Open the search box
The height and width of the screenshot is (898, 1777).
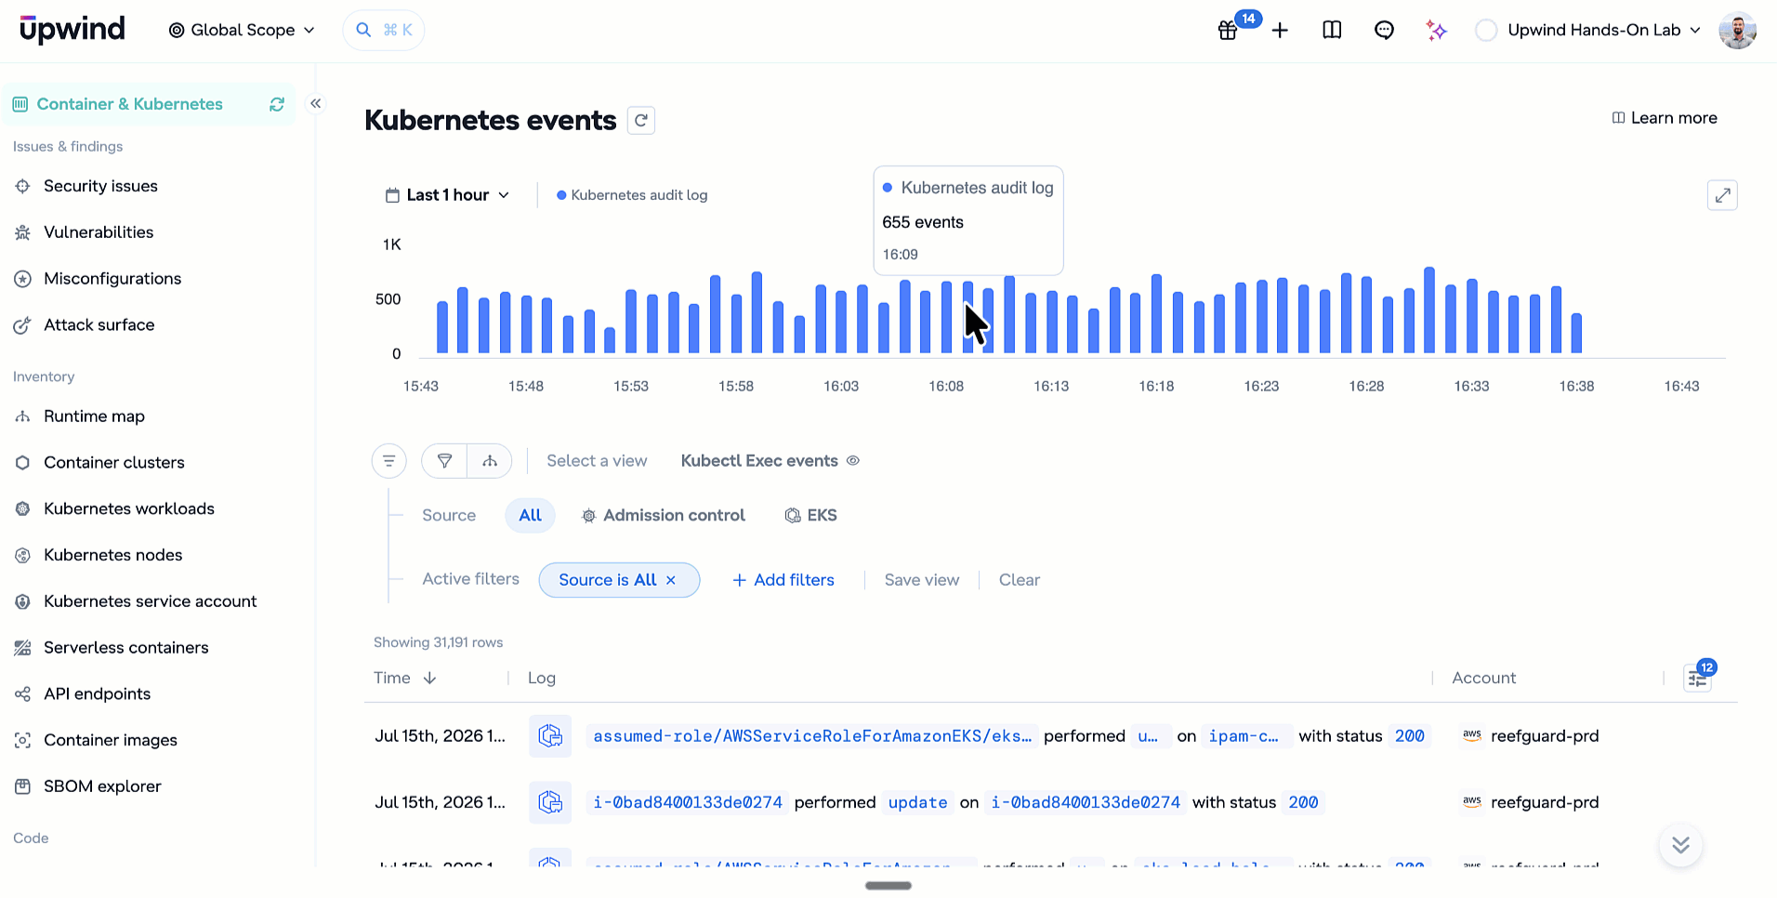tap(384, 30)
